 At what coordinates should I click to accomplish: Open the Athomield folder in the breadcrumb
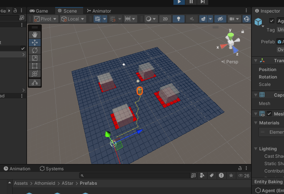(x=45, y=183)
